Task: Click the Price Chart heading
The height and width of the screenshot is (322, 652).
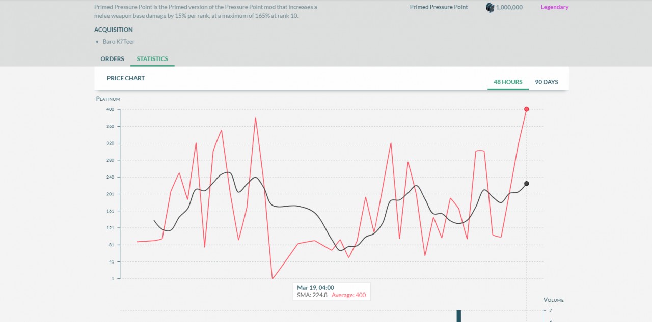Action: 126,78
